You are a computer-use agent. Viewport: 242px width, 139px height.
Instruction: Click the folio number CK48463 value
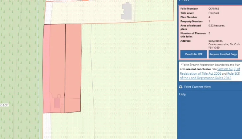[214, 9]
